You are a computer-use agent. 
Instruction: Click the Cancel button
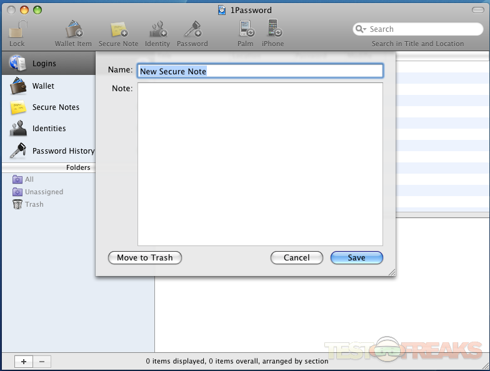tap(296, 257)
